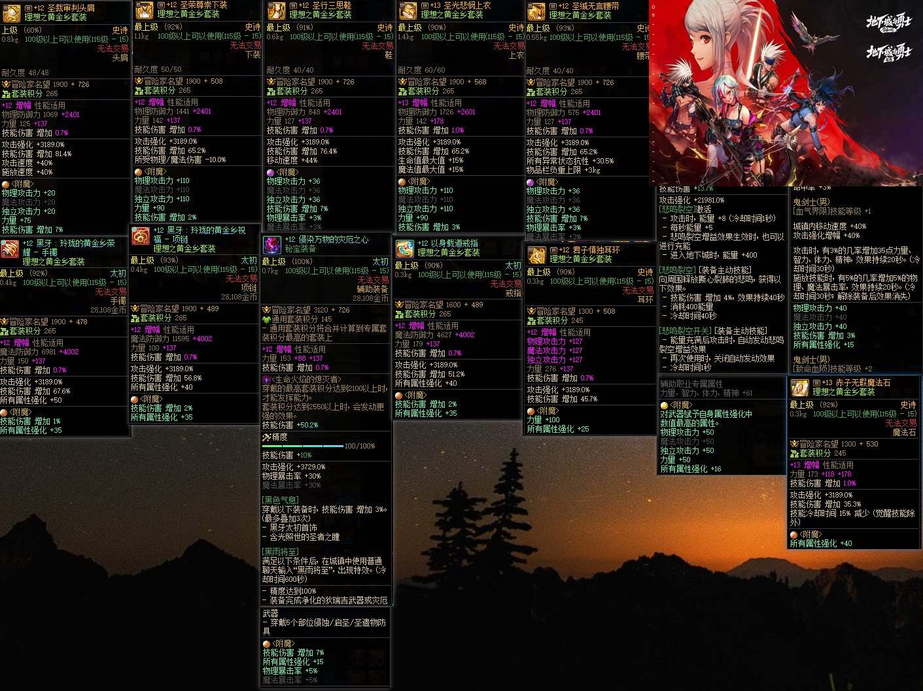Image resolution: width=923 pixels, height=691 pixels.
Task: Click the 精度 sword icon in 灾厄之心 tooltip
Action: tap(266, 437)
